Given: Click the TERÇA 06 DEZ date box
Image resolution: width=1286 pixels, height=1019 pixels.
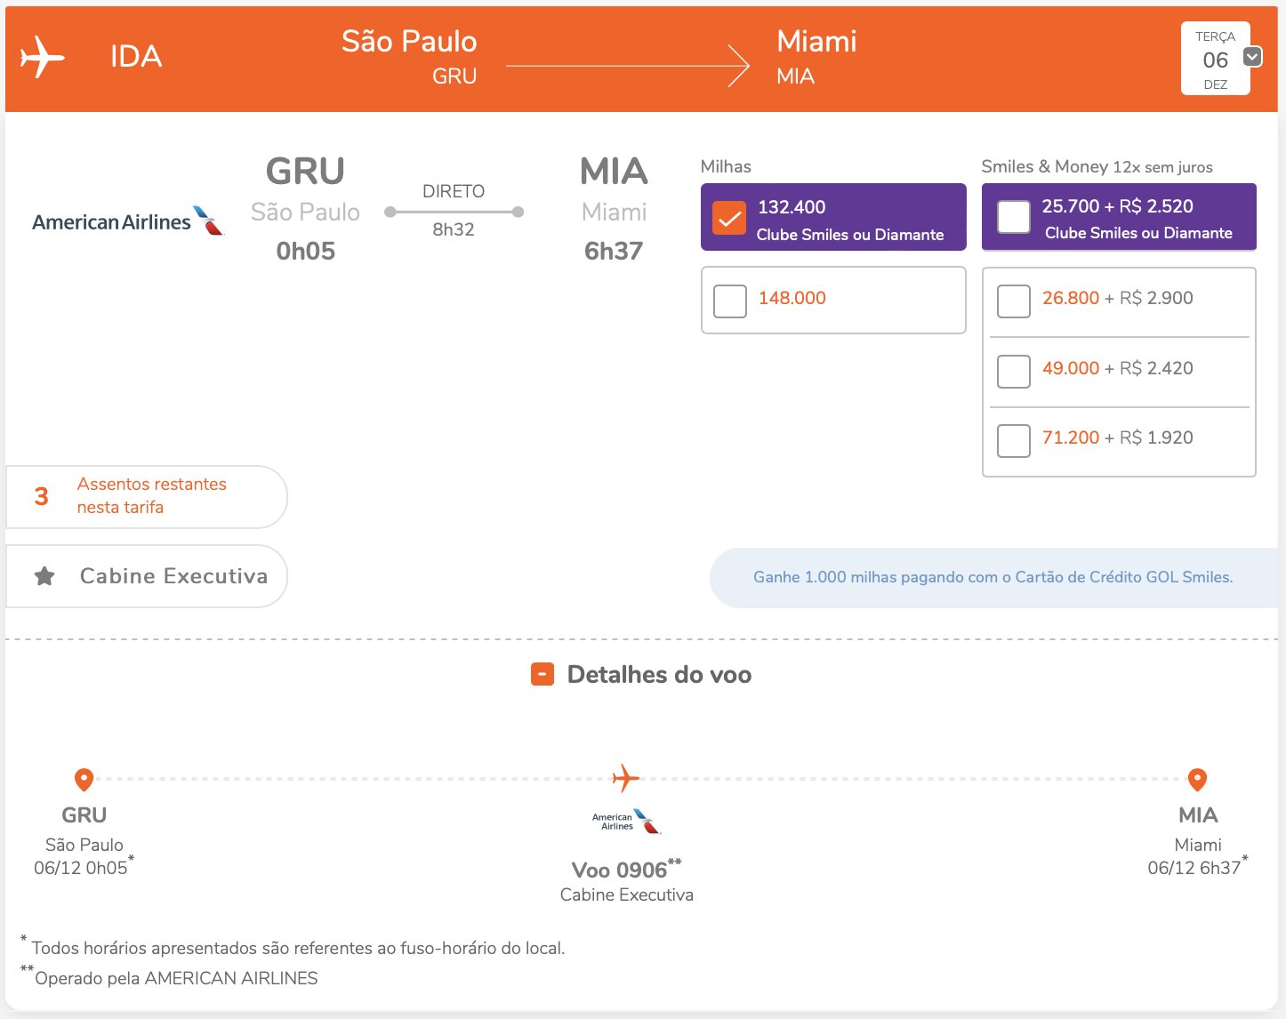Looking at the screenshot, I should (x=1215, y=59).
